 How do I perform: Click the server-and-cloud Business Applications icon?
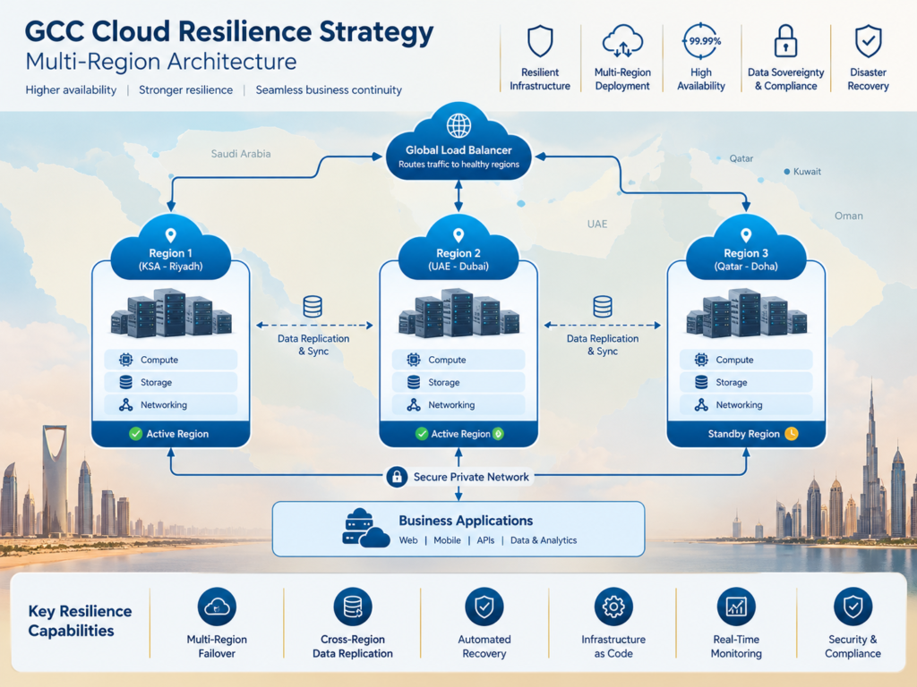[366, 528]
